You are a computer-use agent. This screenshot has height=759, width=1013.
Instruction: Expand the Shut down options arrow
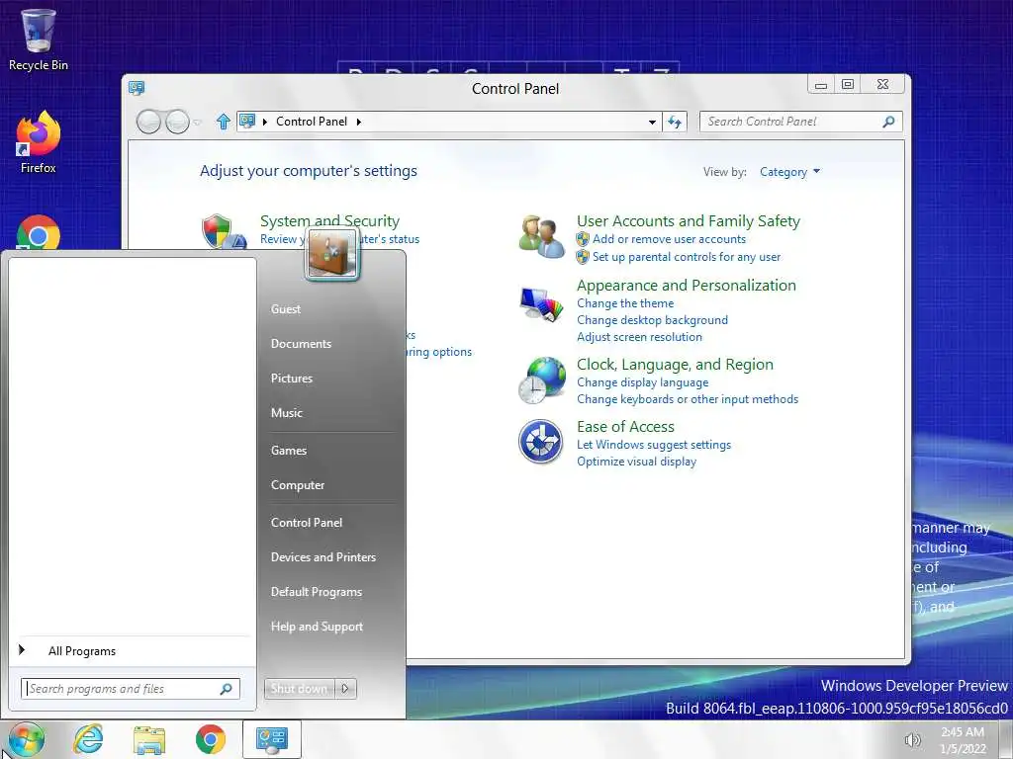point(345,689)
